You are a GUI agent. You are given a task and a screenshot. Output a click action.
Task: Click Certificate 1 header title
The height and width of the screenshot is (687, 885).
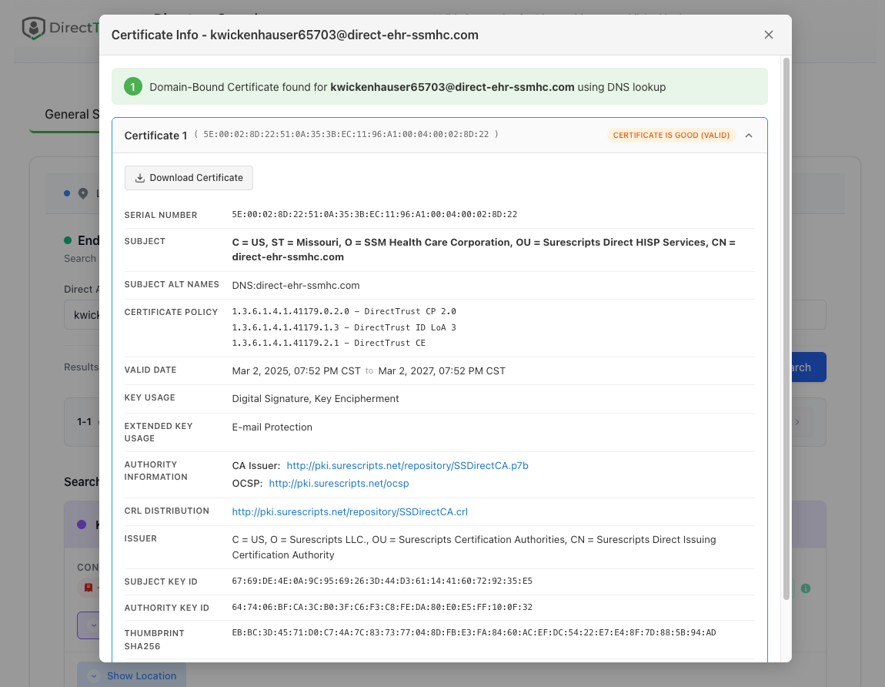click(155, 136)
